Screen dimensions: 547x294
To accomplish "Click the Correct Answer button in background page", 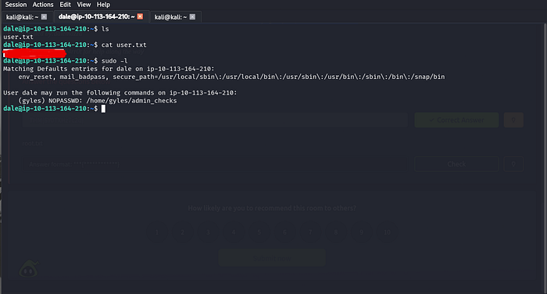I will pyautogui.click(x=456, y=120).
